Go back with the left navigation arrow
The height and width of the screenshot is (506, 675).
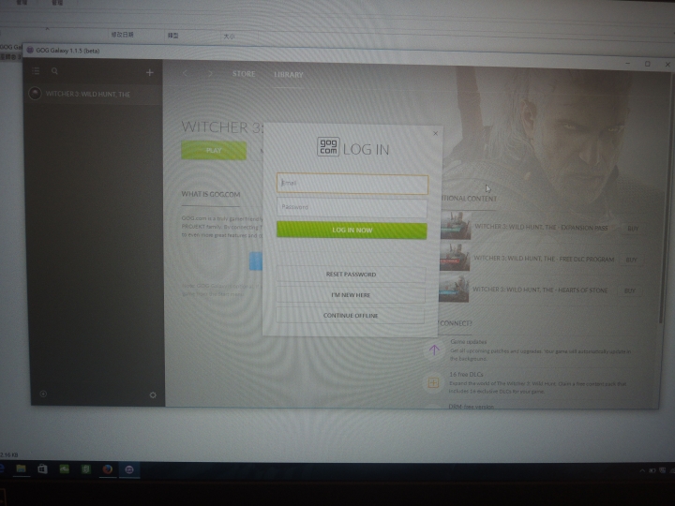point(185,74)
